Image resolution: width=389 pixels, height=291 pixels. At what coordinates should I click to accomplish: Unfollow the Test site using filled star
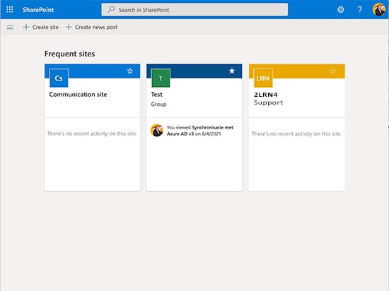point(232,71)
